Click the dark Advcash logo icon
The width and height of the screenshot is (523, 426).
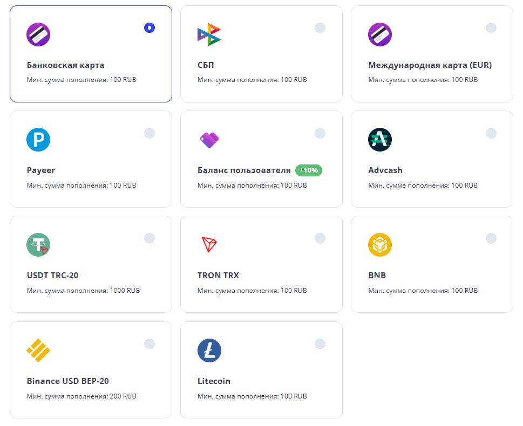380,140
